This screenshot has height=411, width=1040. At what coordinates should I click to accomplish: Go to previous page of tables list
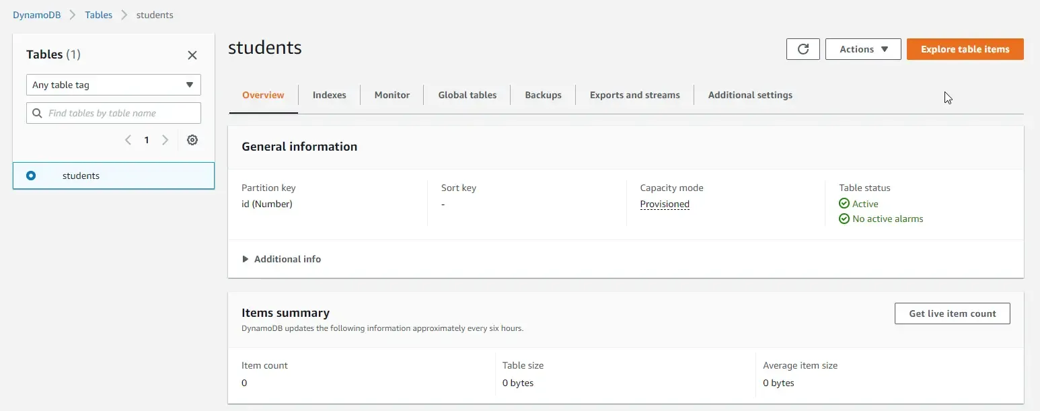click(128, 140)
